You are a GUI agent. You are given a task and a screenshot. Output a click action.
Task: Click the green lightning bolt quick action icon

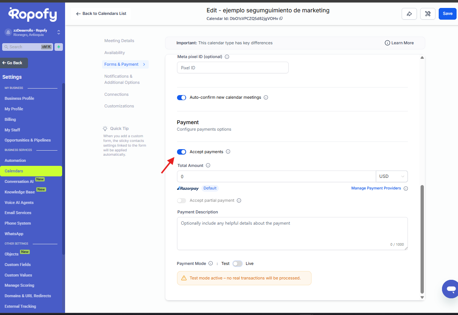[59, 47]
